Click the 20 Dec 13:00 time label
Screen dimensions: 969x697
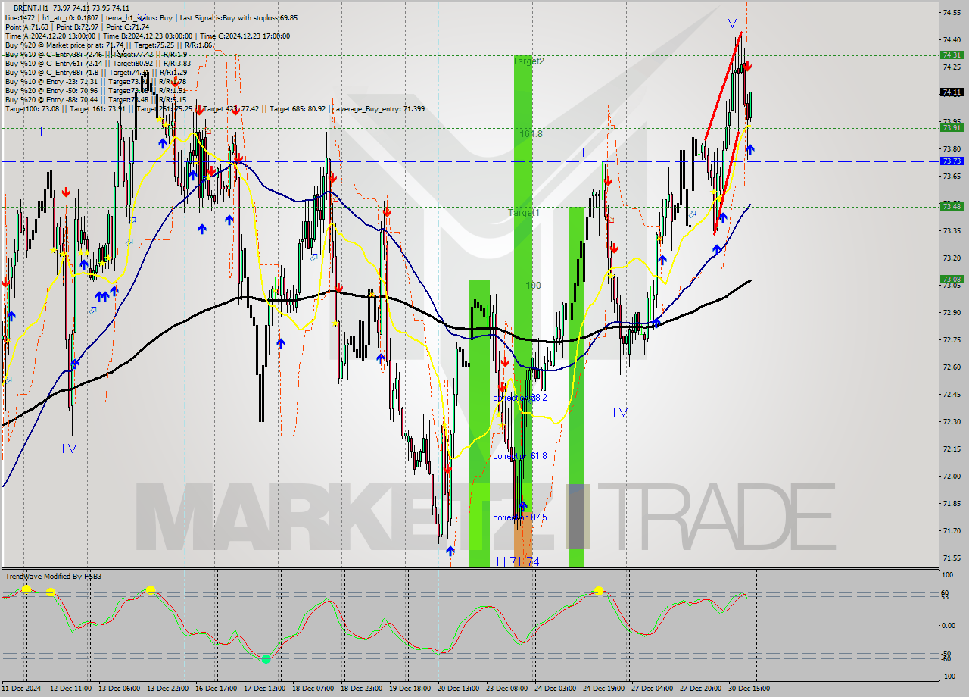point(459,689)
